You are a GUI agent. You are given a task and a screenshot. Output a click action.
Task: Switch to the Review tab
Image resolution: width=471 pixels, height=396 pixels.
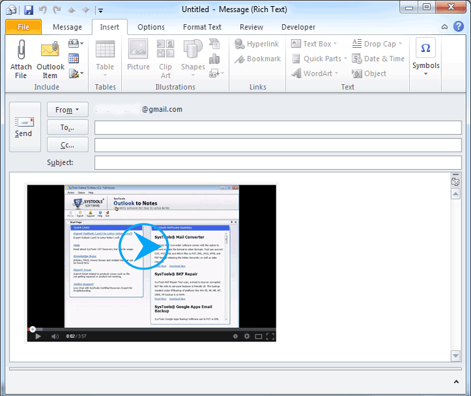251,27
